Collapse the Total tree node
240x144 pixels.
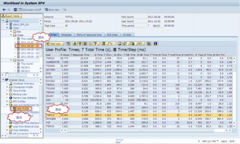[7, 28]
